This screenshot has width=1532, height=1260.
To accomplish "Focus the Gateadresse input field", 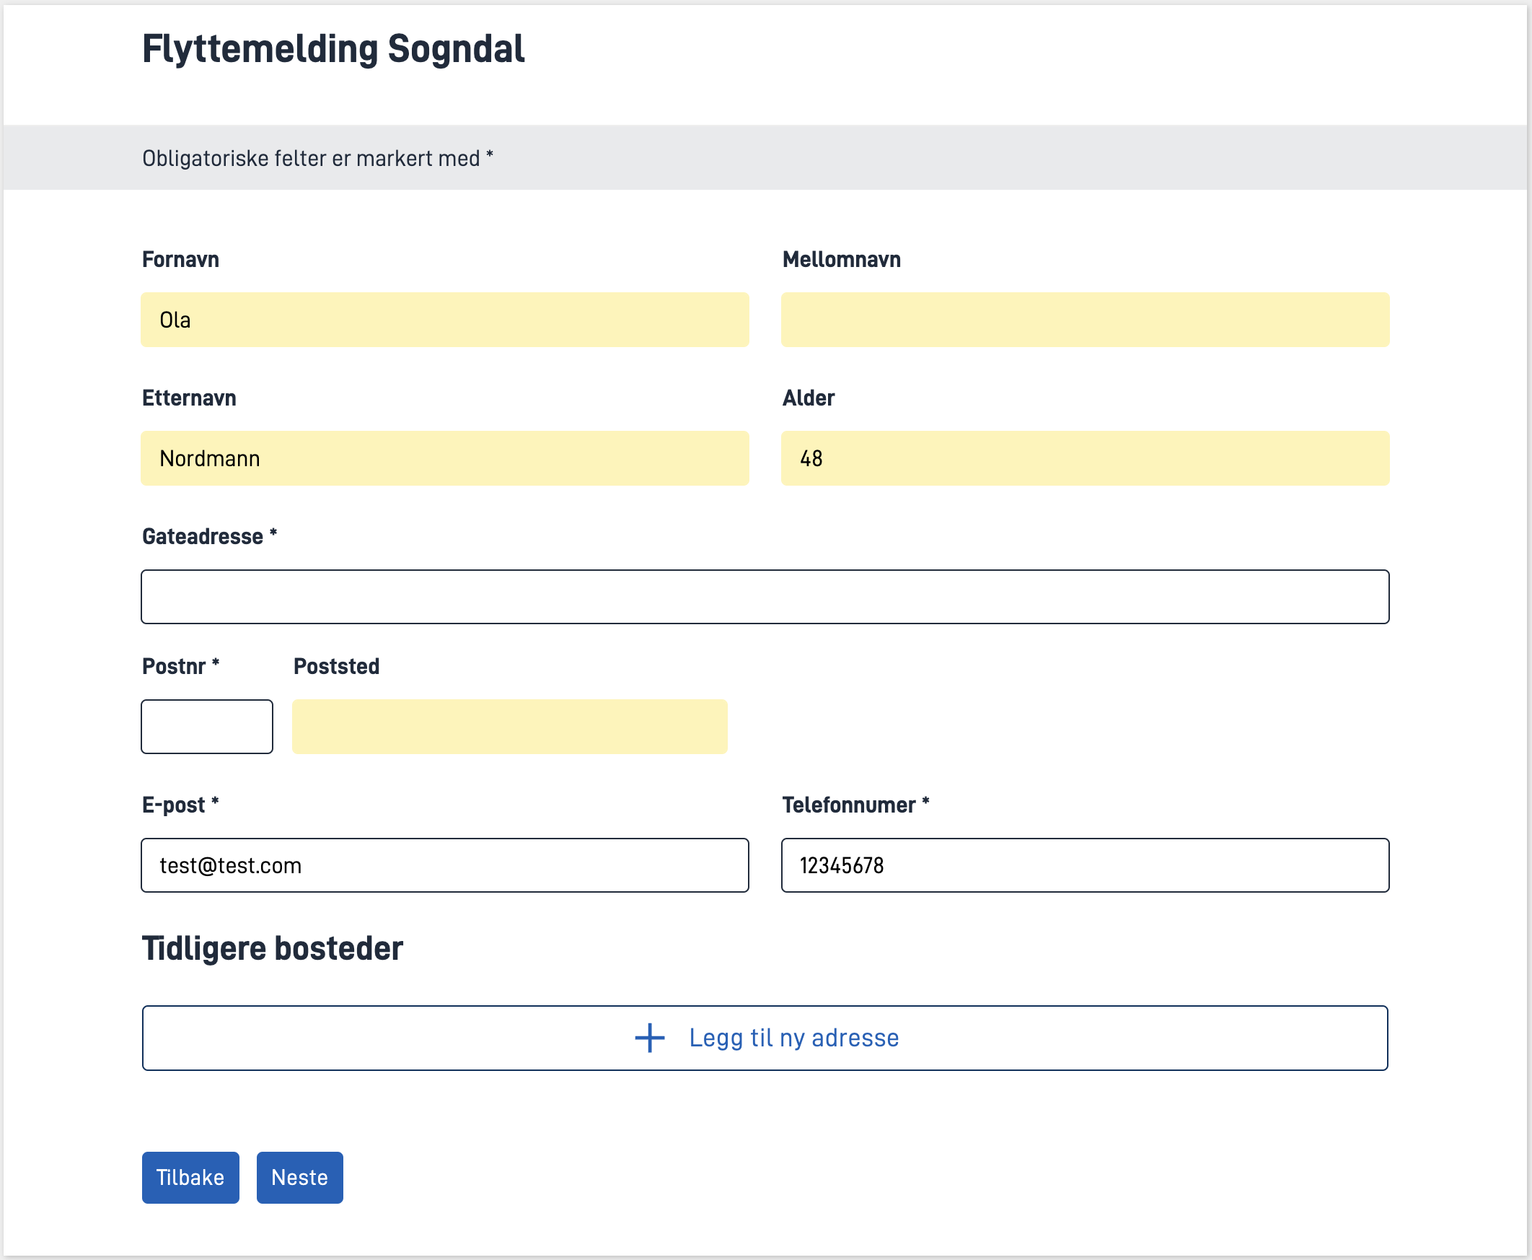I will 765,597.
